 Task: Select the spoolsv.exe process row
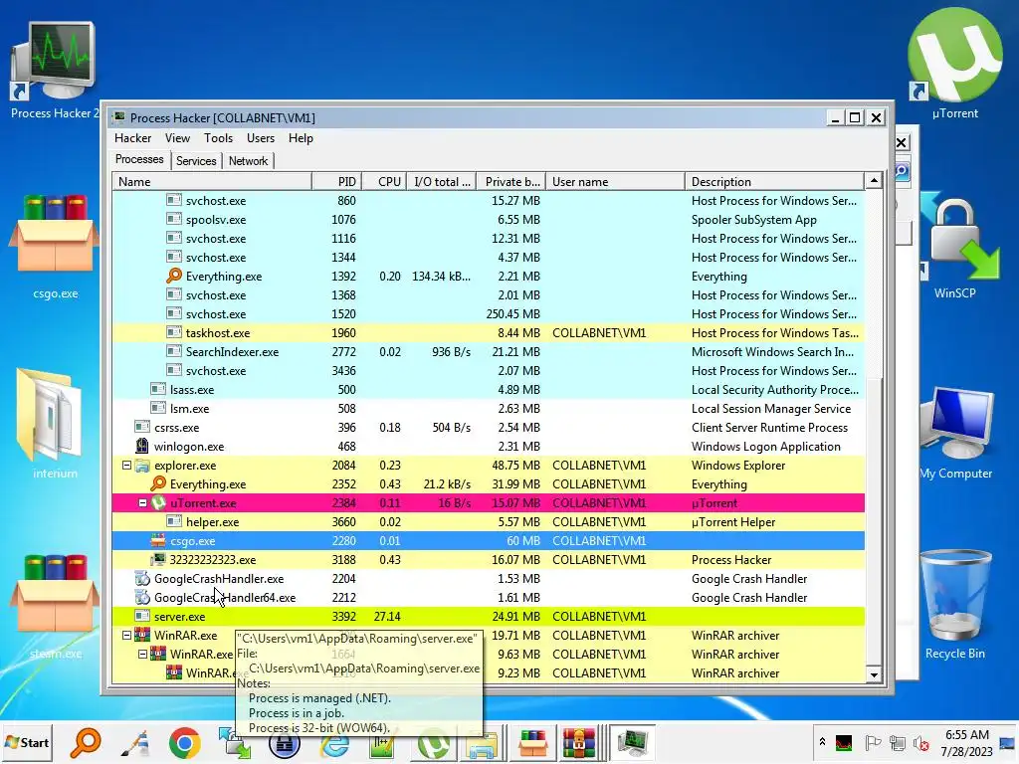pos(489,220)
